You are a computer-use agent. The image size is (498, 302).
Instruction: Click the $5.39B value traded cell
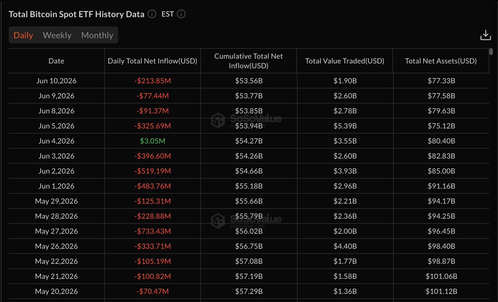pyautogui.click(x=345, y=126)
